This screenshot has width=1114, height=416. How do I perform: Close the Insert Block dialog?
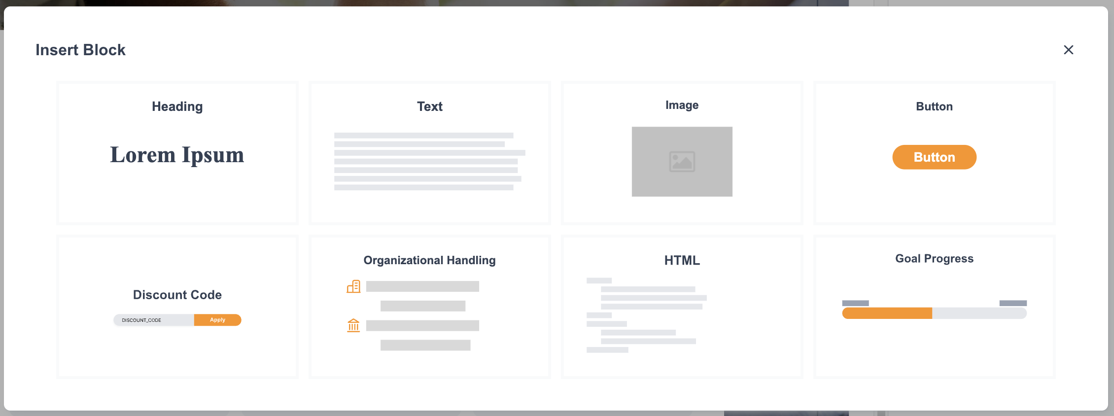pyautogui.click(x=1068, y=50)
